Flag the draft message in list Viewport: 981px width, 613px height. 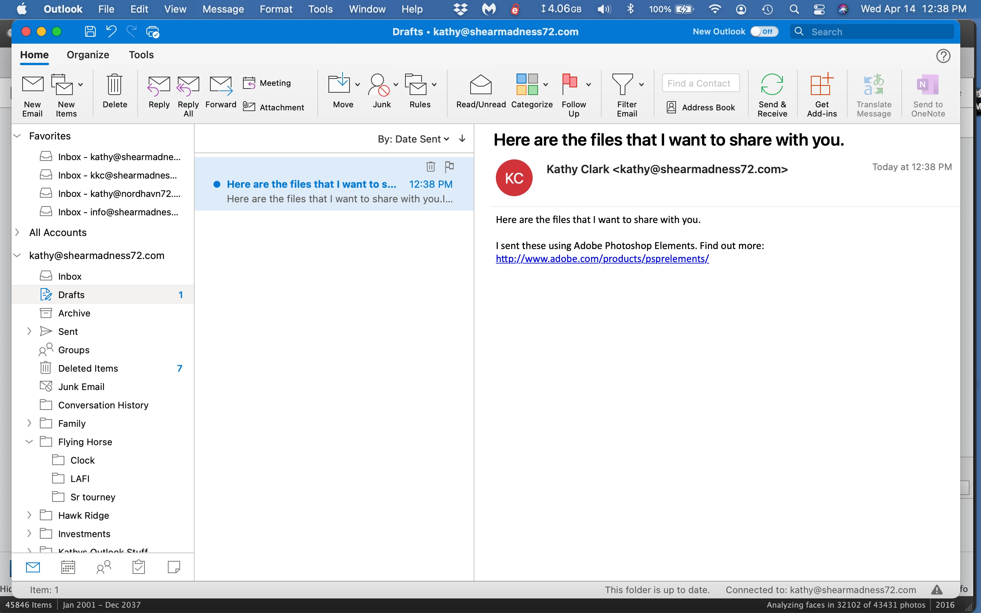[449, 166]
